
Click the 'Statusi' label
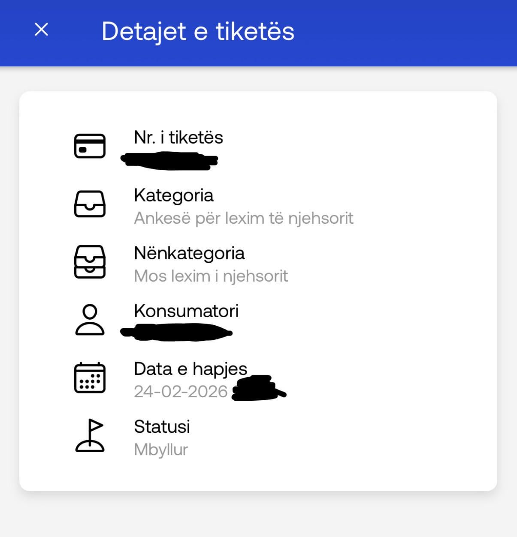[162, 427]
